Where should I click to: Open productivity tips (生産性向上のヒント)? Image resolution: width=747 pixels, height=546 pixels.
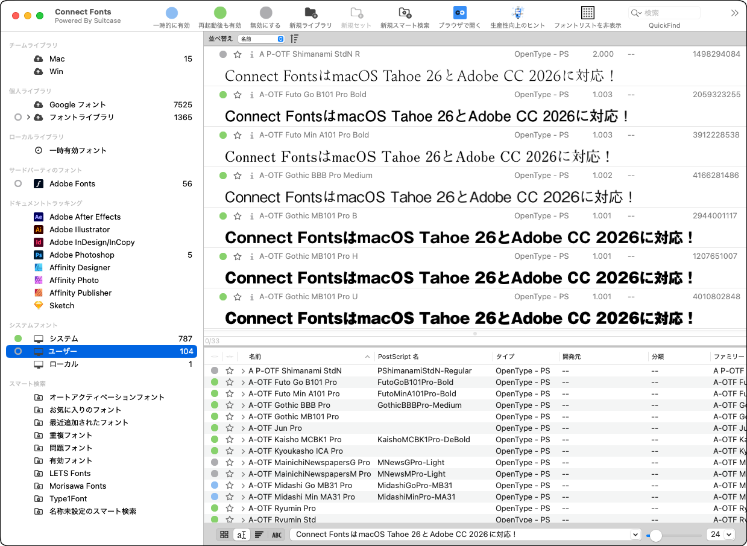[517, 17]
